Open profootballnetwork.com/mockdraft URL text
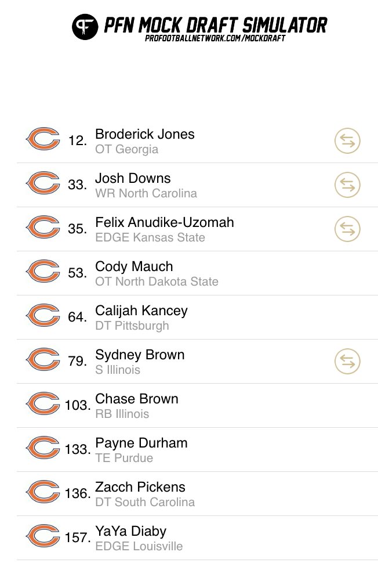 215,38
